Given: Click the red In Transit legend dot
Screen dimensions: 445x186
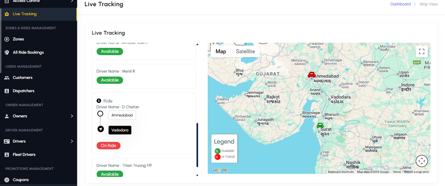Looking at the screenshot, I should click(217, 157).
